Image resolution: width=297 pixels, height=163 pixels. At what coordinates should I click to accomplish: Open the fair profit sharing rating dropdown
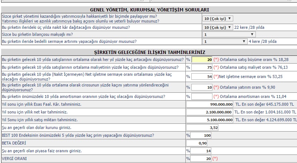[x=218, y=18]
